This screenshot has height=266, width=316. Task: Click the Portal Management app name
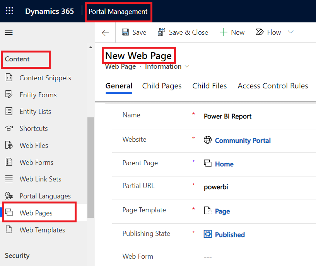[118, 12]
